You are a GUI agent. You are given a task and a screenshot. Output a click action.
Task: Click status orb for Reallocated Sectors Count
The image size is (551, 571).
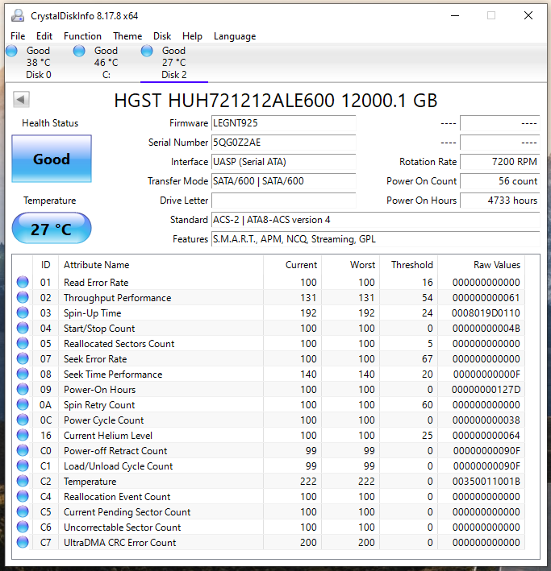(x=23, y=344)
